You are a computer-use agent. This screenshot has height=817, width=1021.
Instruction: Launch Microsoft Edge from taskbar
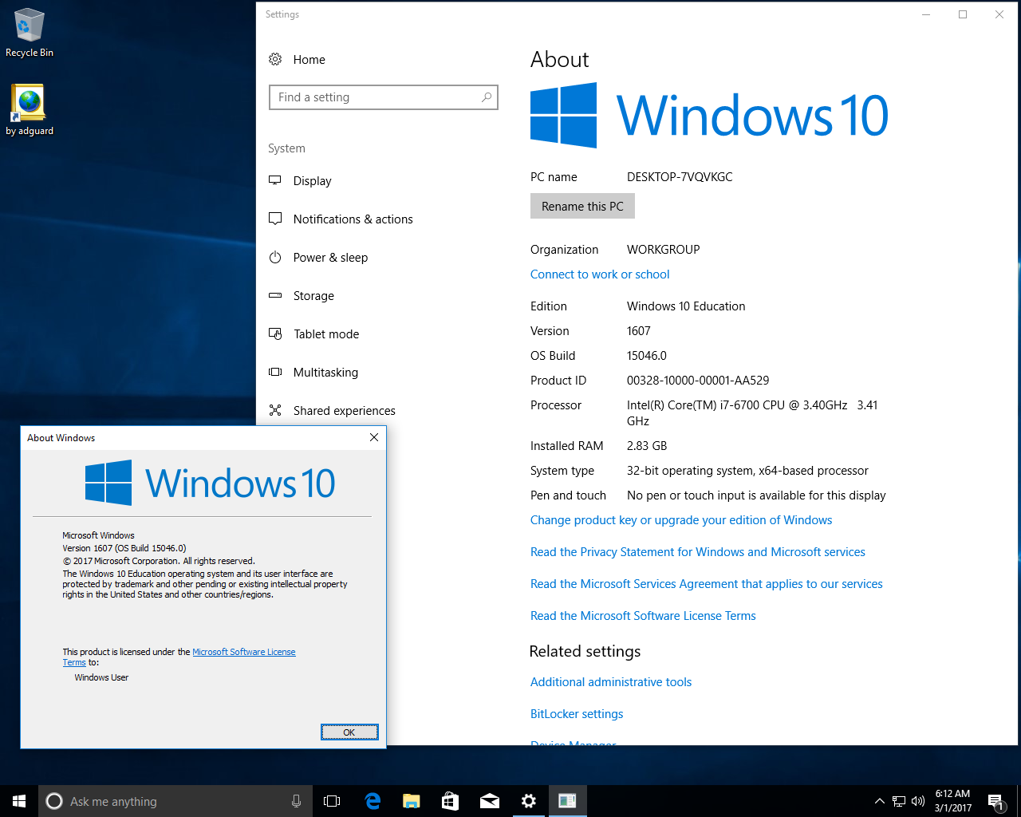(x=372, y=801)
